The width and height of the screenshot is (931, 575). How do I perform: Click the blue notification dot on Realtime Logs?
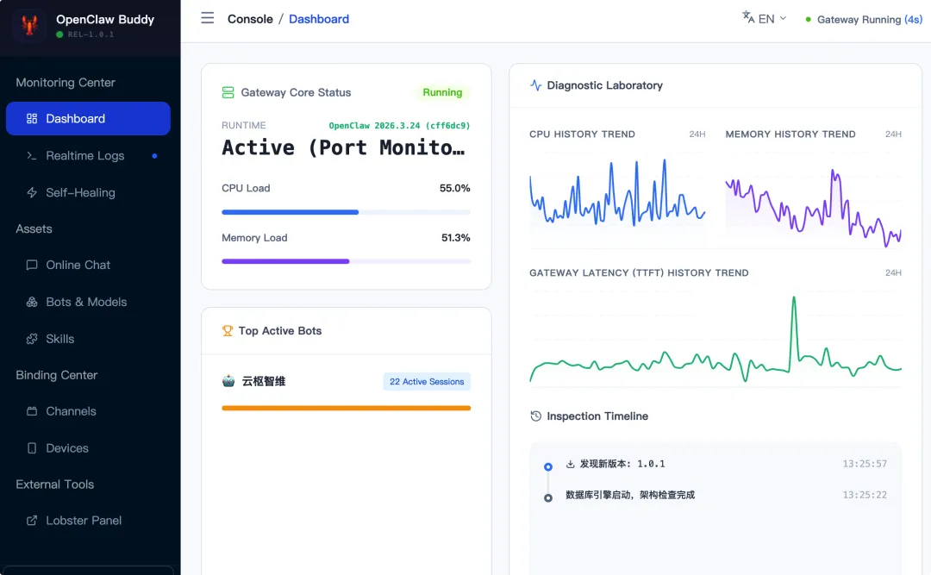coord(154,156)
